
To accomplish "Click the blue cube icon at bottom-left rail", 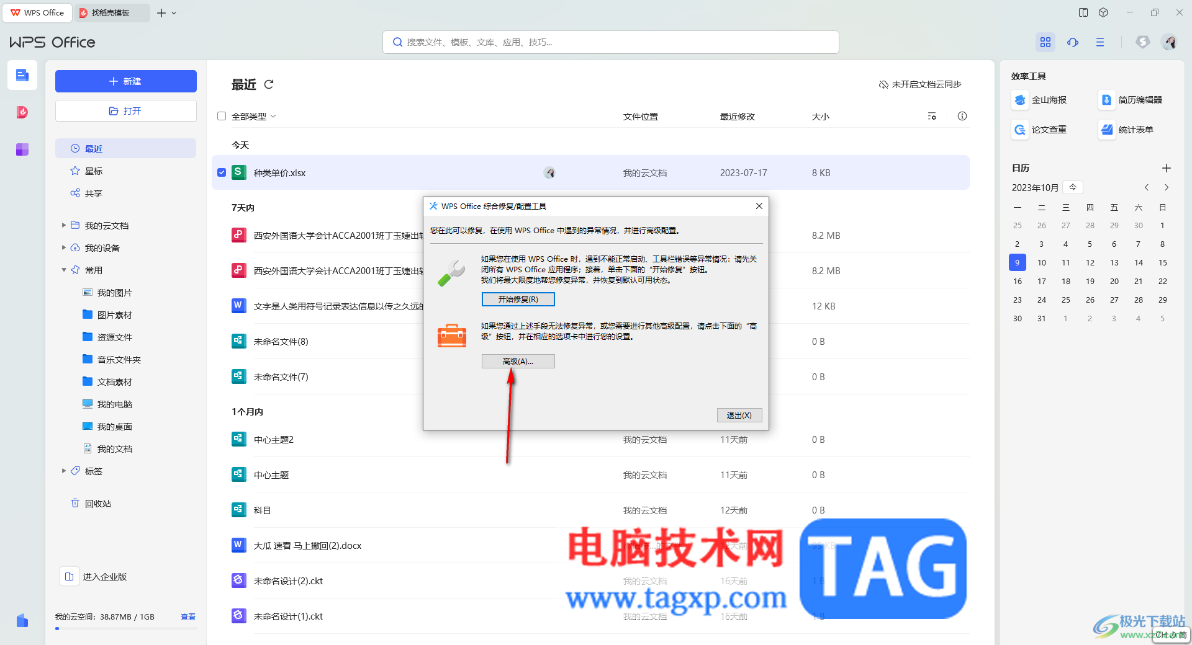I will point(22,621).
